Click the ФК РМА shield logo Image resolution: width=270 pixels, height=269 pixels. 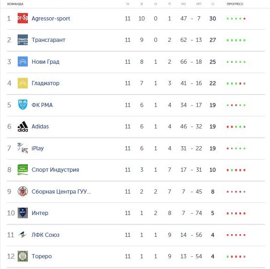tap(23, 105)
